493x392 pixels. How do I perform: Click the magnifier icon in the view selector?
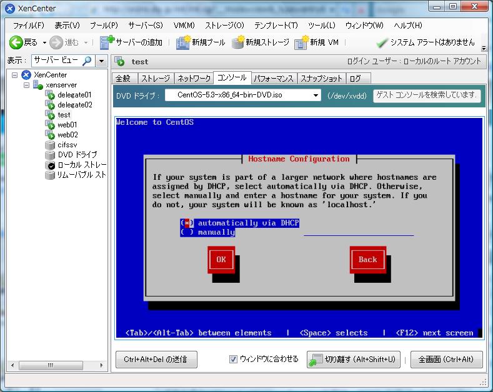coord(87,61)
